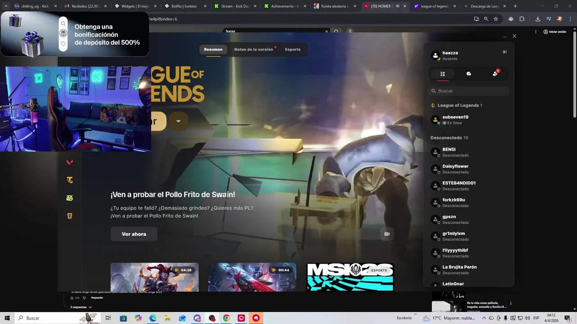The width and height of the screenshot is (577, 324).
Task: Select friend BEN5I in the list
Action: point(469,152)
